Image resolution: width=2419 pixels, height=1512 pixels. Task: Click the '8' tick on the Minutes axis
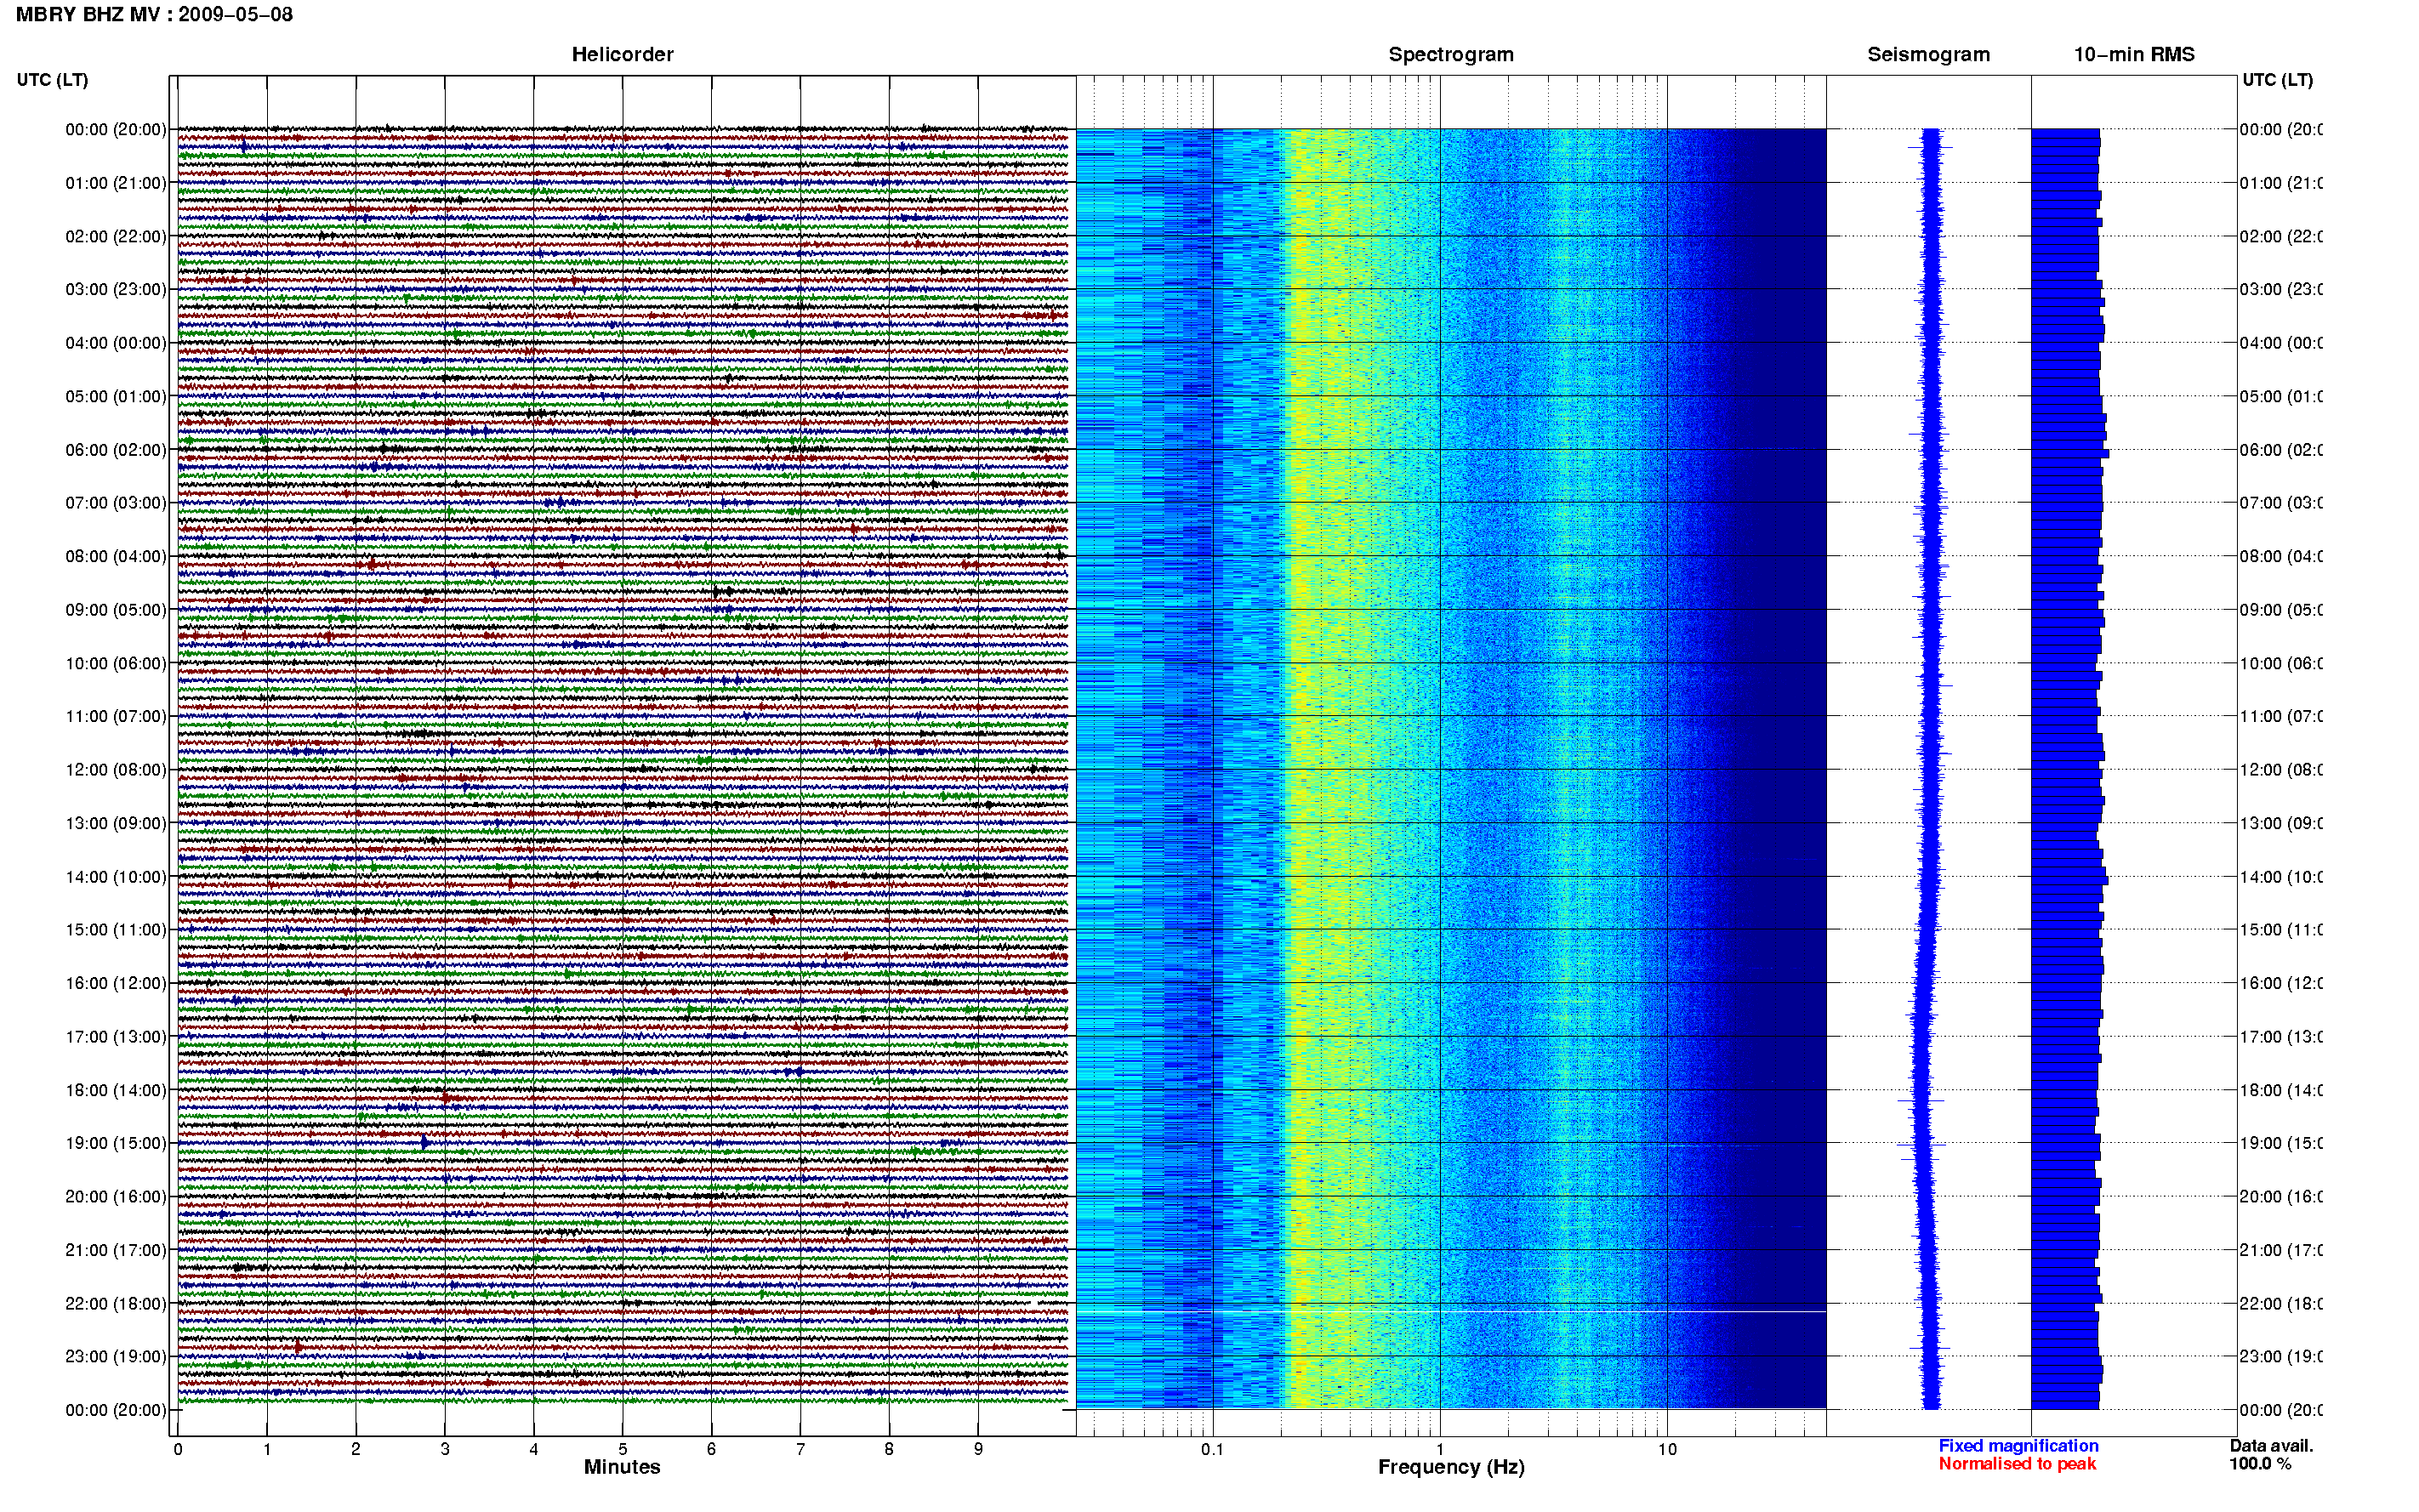click(889, 1450)
